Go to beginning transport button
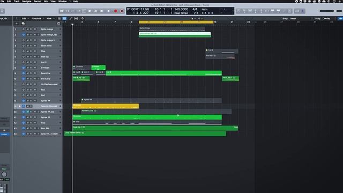The height and width of the screenshot is (193, 343). [x=62, y=11]
